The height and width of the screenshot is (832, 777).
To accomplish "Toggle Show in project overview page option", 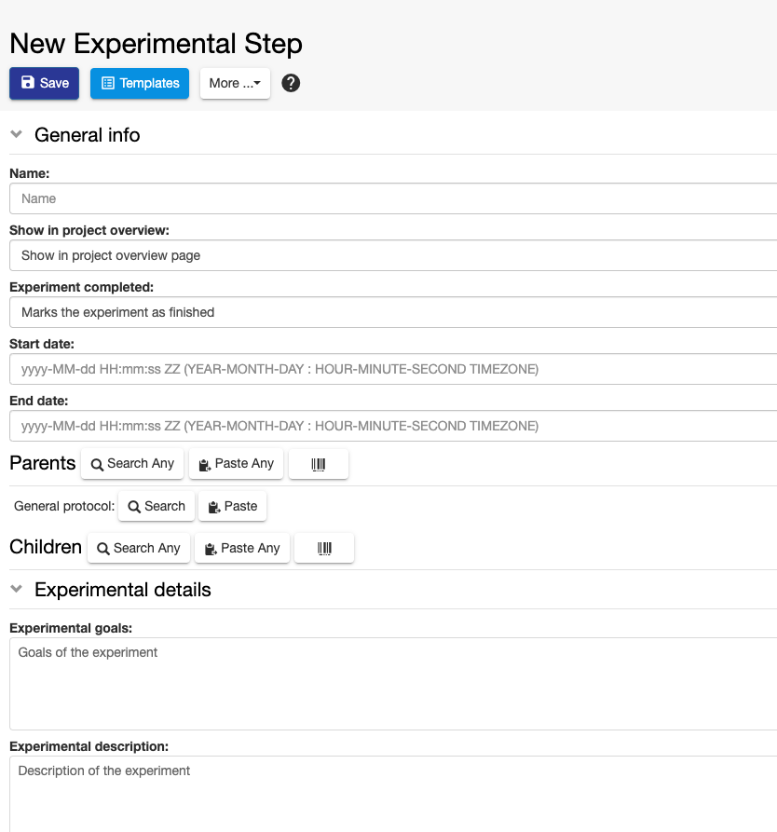I will click(393, 255).
